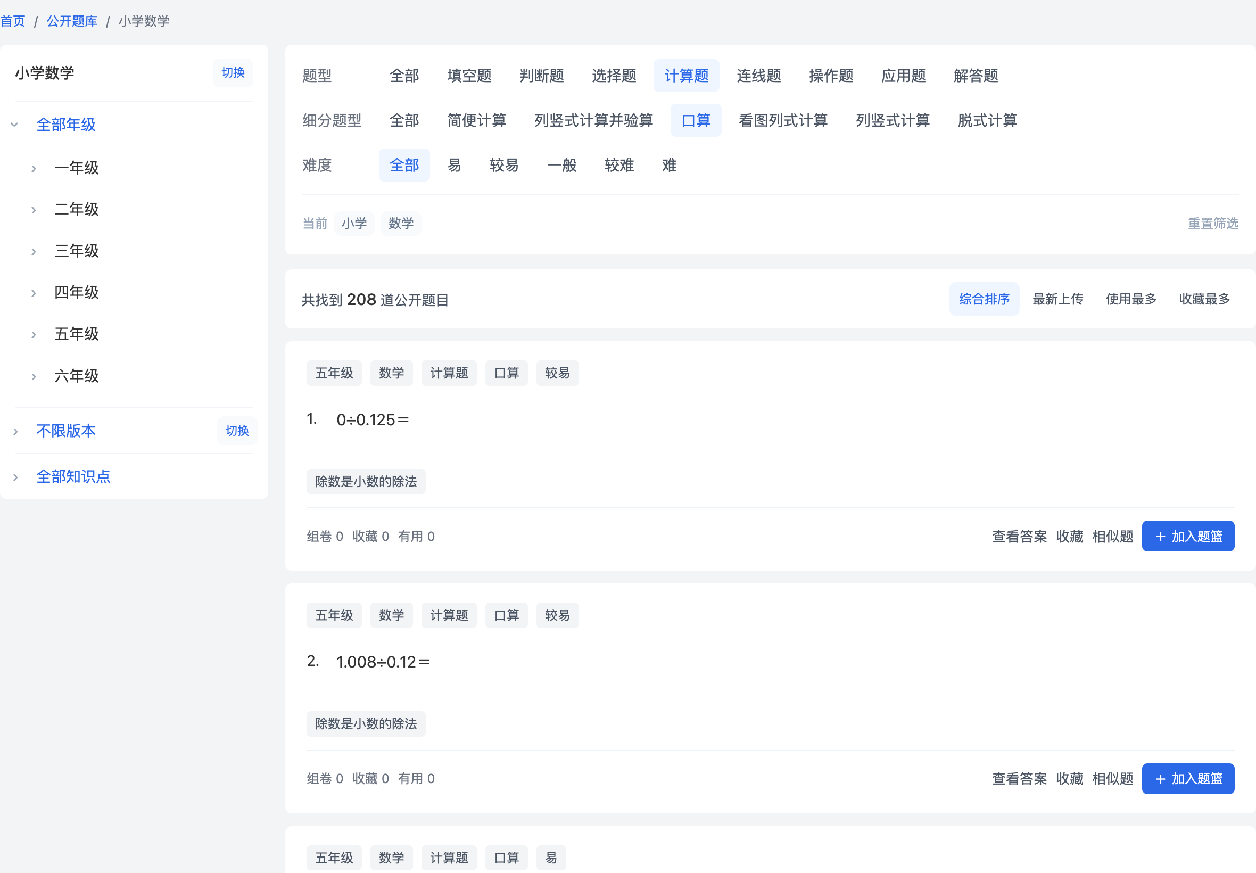Choose 口算 subtype
Image resolution: width=1256 pixels, height=873 pixels.
pyautogui.click(x=696, y=120)
